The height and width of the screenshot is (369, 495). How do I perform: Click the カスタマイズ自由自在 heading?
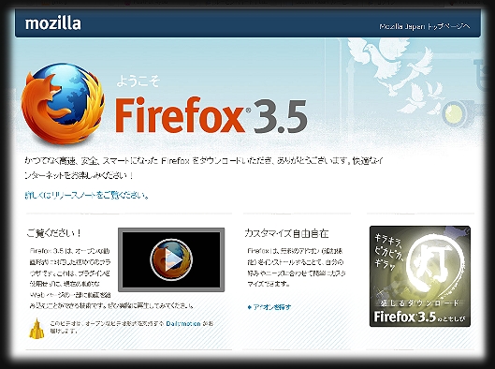tap(286, 233)
